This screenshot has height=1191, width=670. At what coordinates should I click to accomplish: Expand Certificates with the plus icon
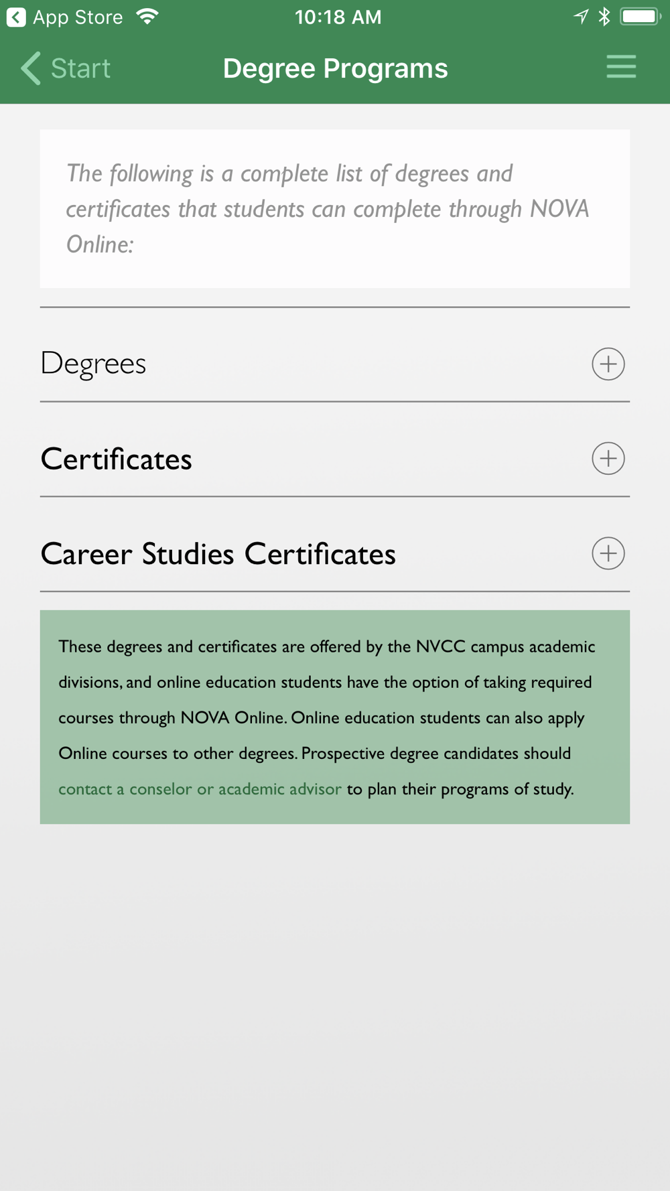(608, 459)
